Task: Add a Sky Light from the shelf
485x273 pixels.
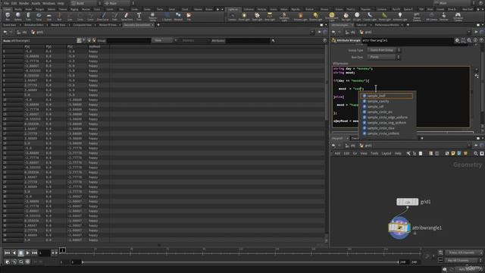Action: (x=346, y=17)
